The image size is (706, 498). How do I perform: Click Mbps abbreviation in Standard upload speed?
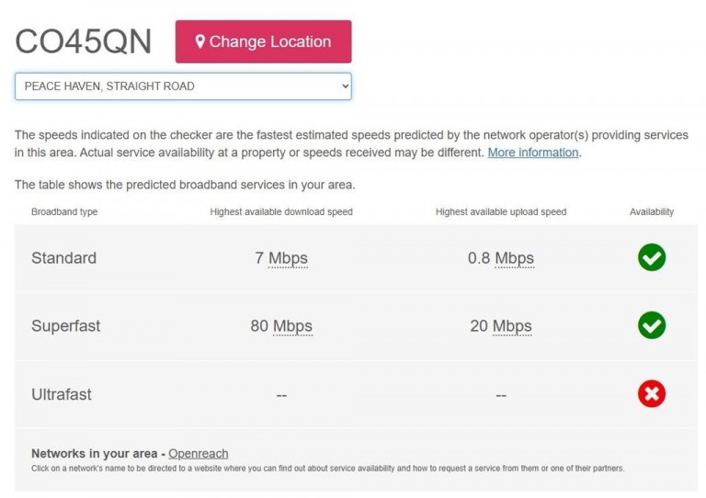[x=514, y=258]
